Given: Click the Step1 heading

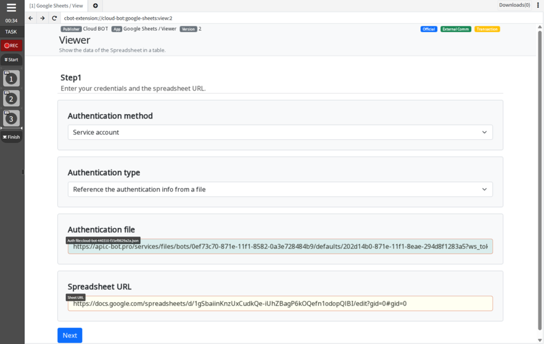Looking at the screenshot, I should point(71,78).
